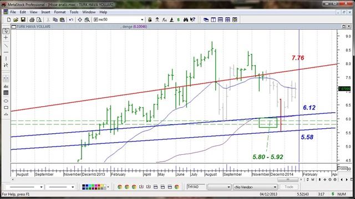Click the 7.76 red resistance label
Screen dimensions: 355x199
[x=298, y=58]
